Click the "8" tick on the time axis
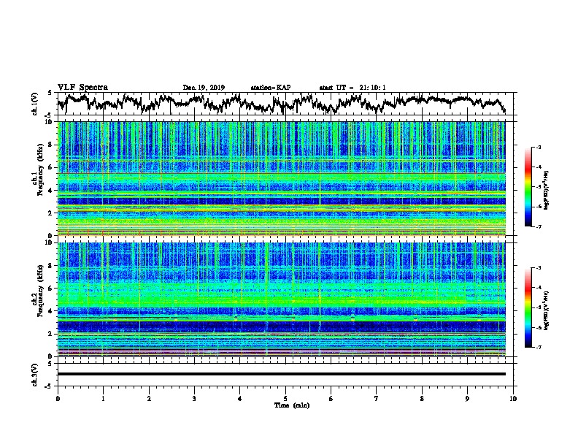The width and height of the screenshot is (578, 447). [x=422, y=399]
